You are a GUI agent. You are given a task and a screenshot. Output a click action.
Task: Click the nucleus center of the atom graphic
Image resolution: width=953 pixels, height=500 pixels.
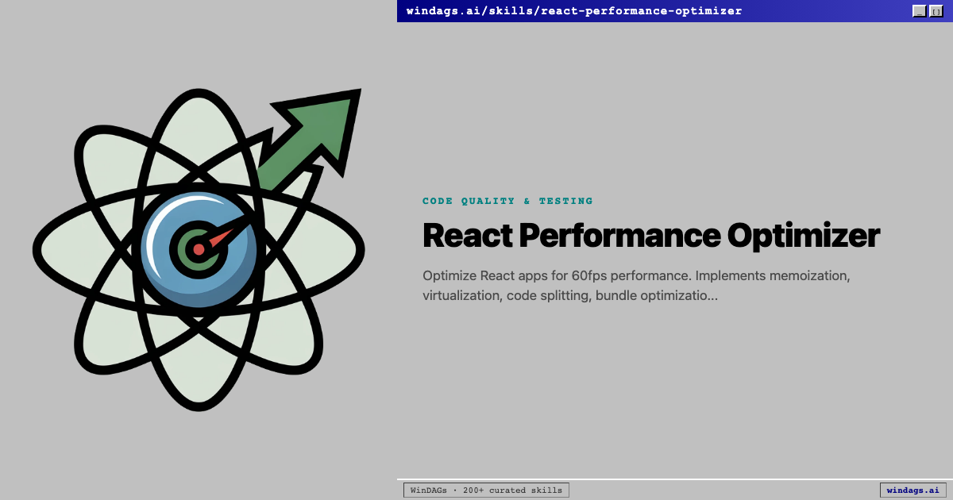[197, 248]
